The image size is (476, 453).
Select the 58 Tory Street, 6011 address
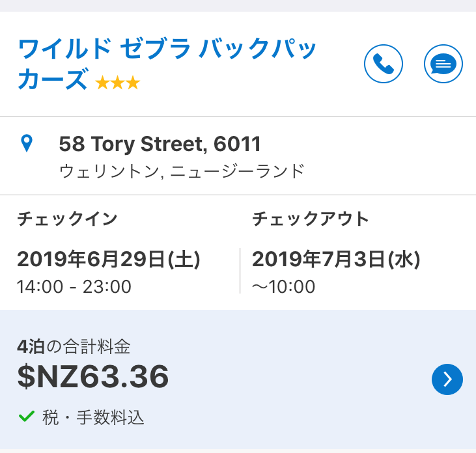[160, 143]
